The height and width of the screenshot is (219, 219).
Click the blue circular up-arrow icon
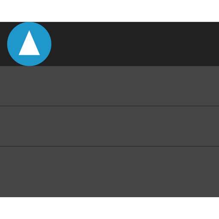tap(29, 44)
